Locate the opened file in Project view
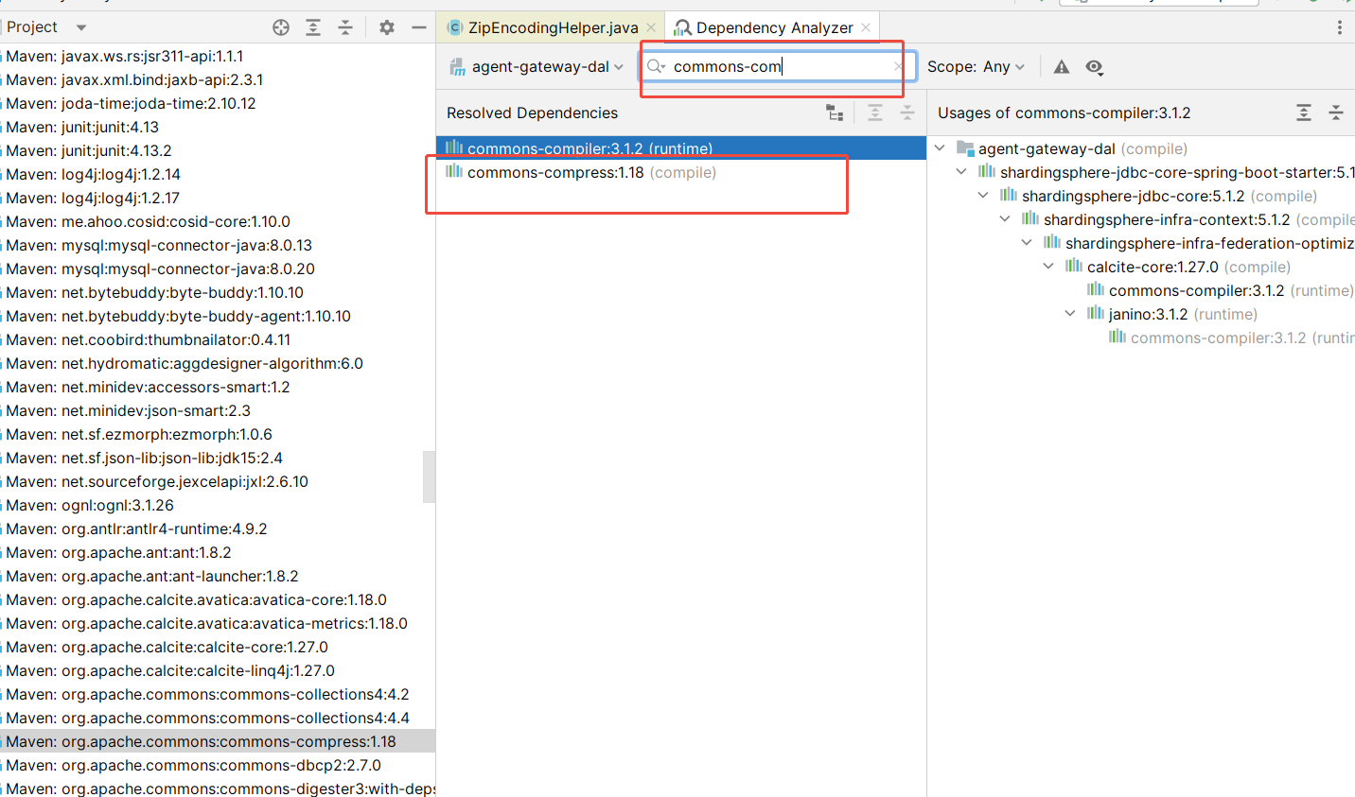The height and width of the screenshot is (797, 1355). point(281,27)
